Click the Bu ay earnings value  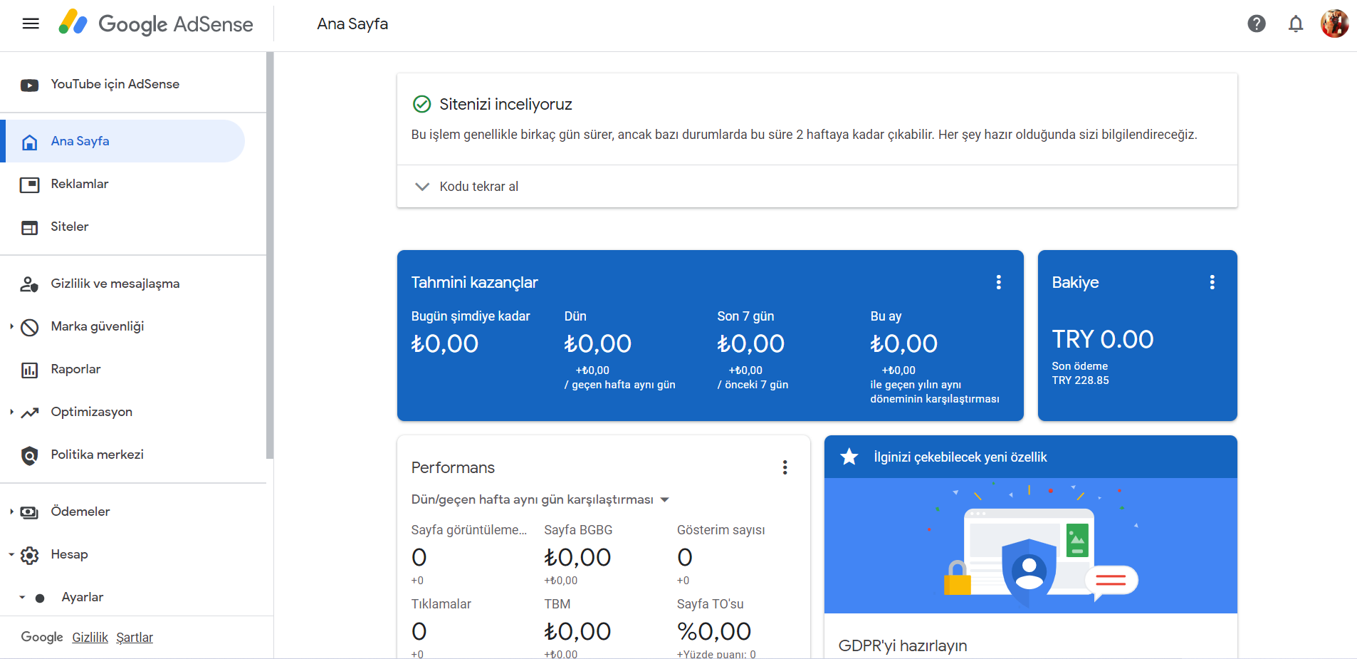[903, 344]
